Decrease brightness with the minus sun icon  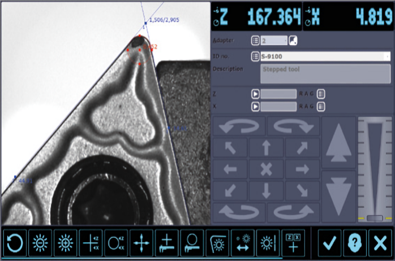point(40,243)
